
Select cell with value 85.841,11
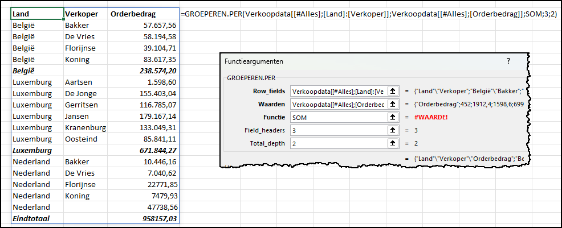[x=144, y=139]
